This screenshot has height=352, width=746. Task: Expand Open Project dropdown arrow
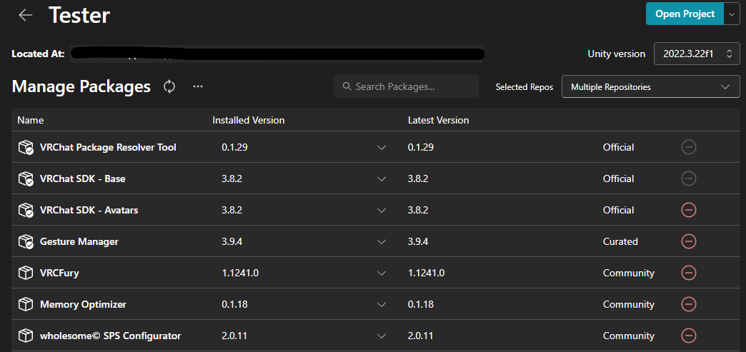pos(731,14)
